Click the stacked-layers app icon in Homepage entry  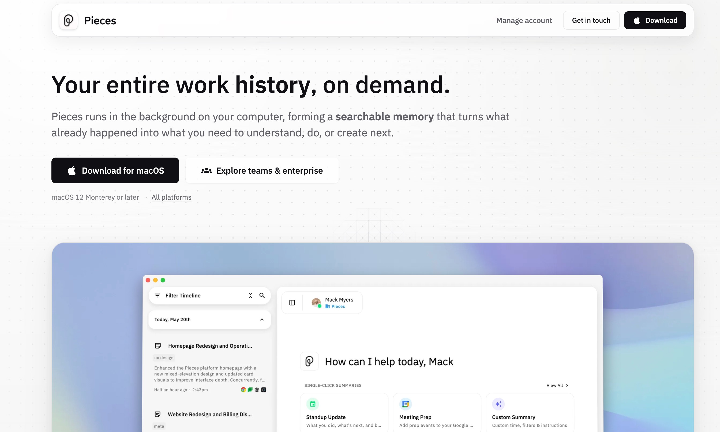[x=257, y=389]
